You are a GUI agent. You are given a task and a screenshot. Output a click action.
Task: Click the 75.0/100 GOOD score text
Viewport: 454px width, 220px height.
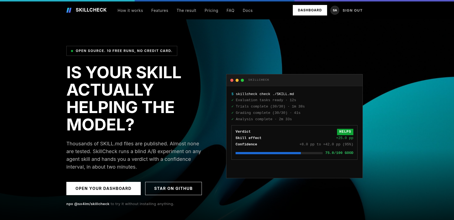(339, 153)
